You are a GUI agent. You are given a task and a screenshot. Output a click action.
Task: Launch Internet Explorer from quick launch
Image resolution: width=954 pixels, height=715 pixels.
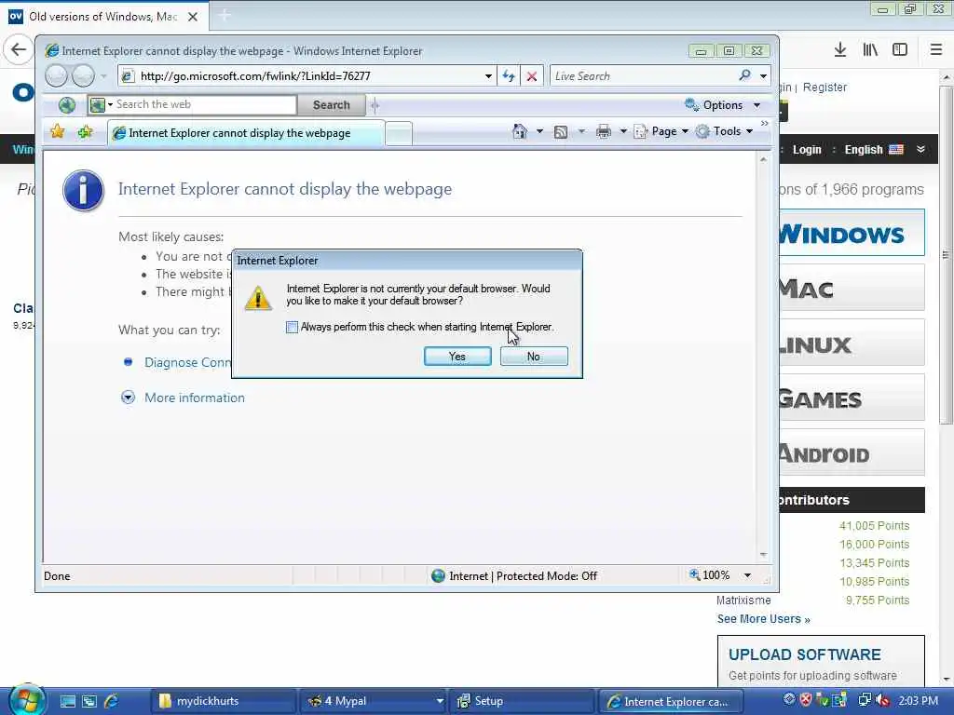pyautogui.click(x=112, y=701)
